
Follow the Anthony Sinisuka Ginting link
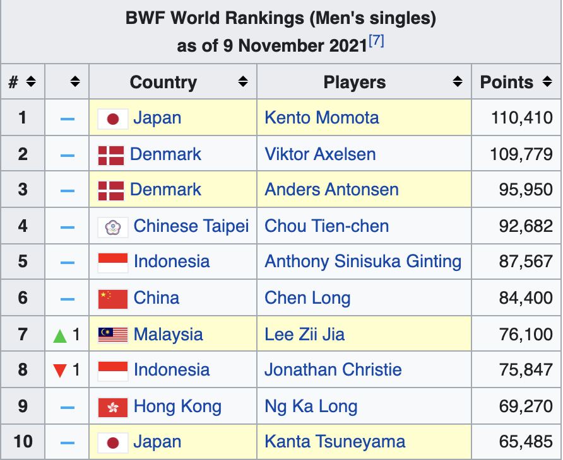(x=363, y=262)
